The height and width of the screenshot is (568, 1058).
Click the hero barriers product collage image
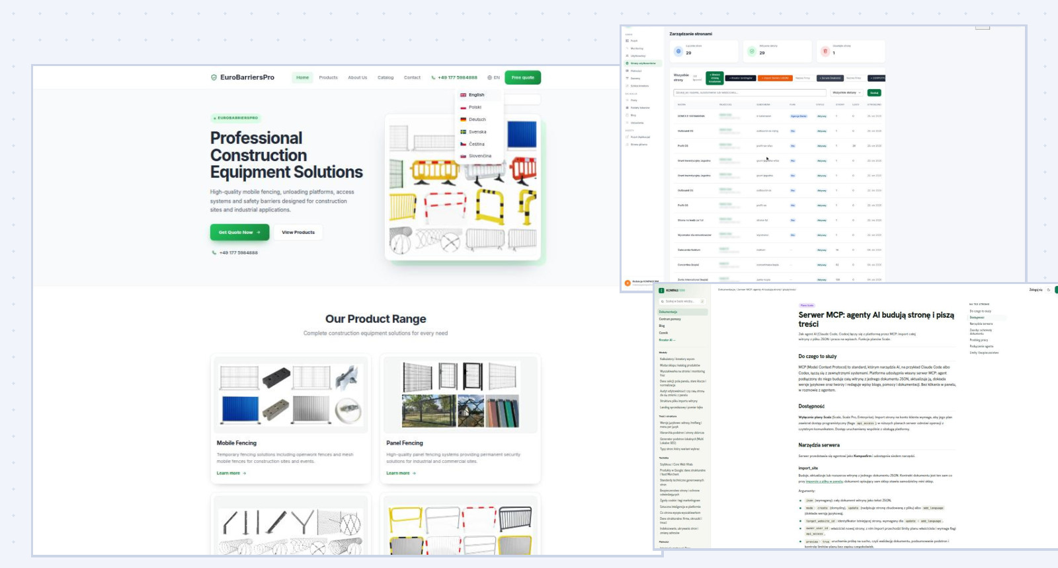coord(463,188)
